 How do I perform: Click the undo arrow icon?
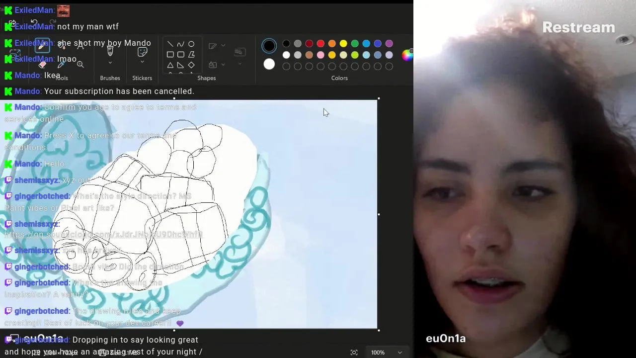tap(34, 23)
